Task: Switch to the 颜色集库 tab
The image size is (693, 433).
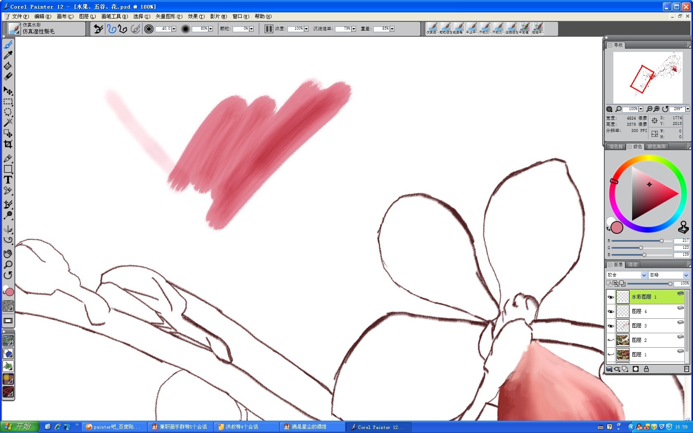Action: (x=657, y=147)
